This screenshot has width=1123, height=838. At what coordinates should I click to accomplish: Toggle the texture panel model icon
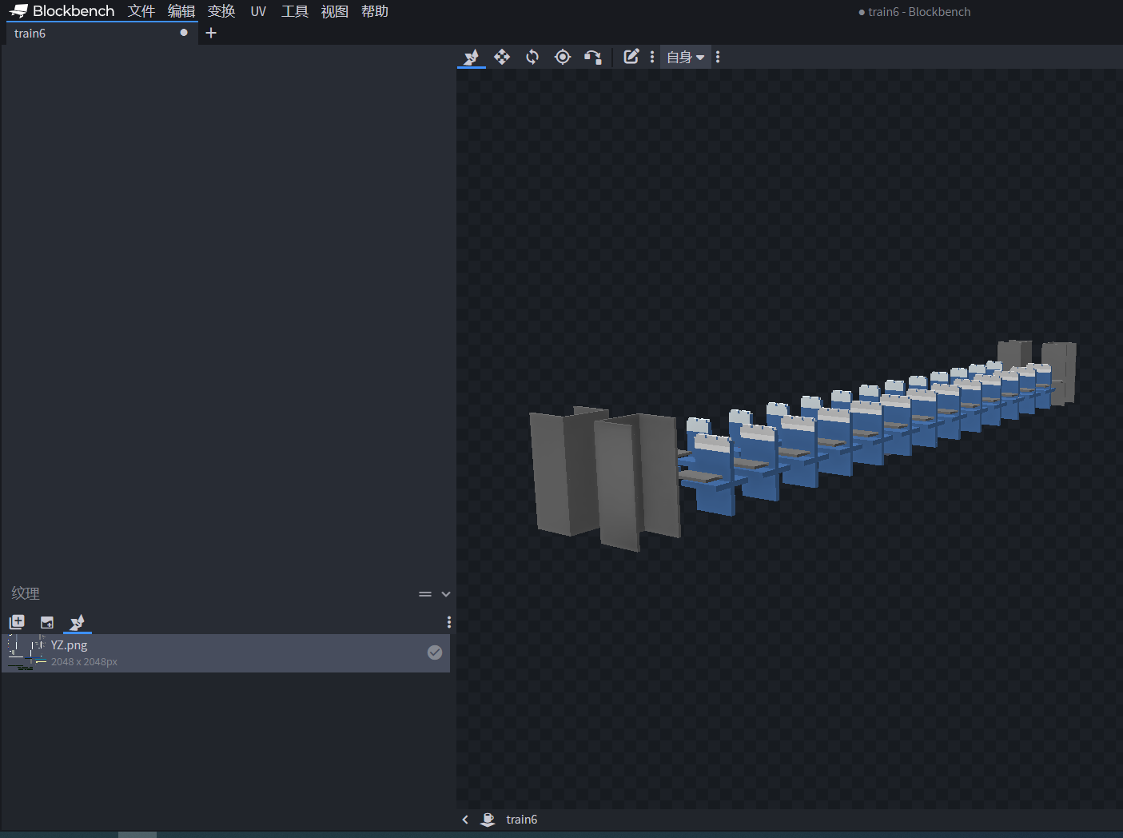pos(78,622)
